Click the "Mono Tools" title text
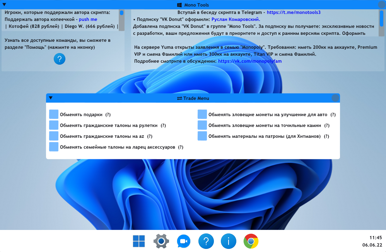This screenshot has height=252, width=386. (196, 5)
